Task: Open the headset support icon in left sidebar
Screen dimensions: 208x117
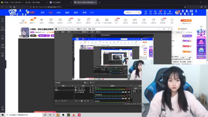Action: tap(3, 107)
